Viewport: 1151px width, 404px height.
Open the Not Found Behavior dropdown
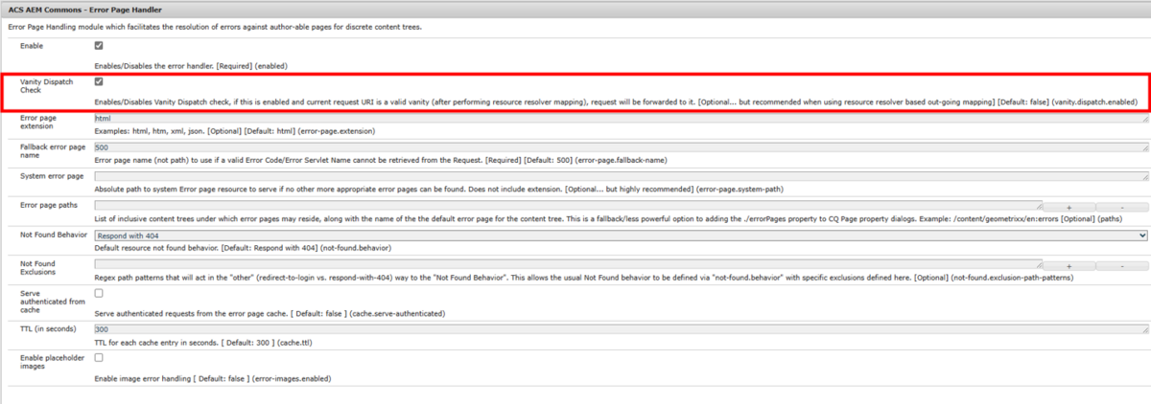click(621, 235)
